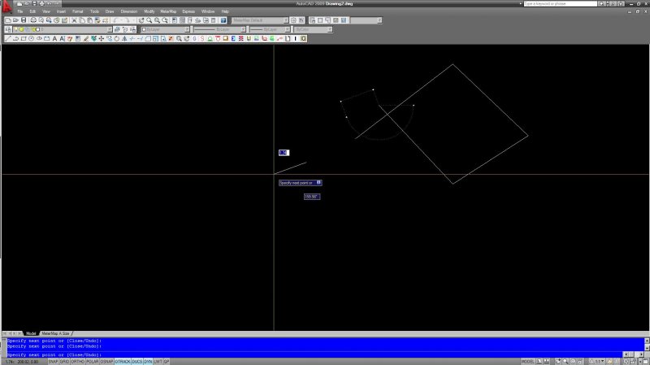The image size is (650, 365).
Task: Toggle OSNAP in status bar
Action: coord(106,362)
